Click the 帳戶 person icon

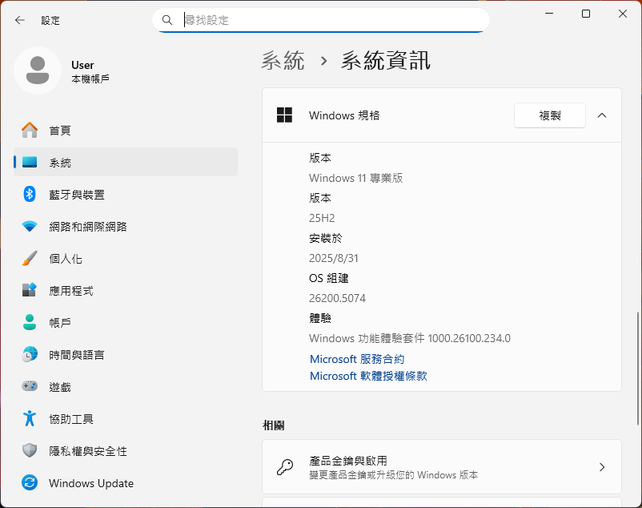click(30, 322)
